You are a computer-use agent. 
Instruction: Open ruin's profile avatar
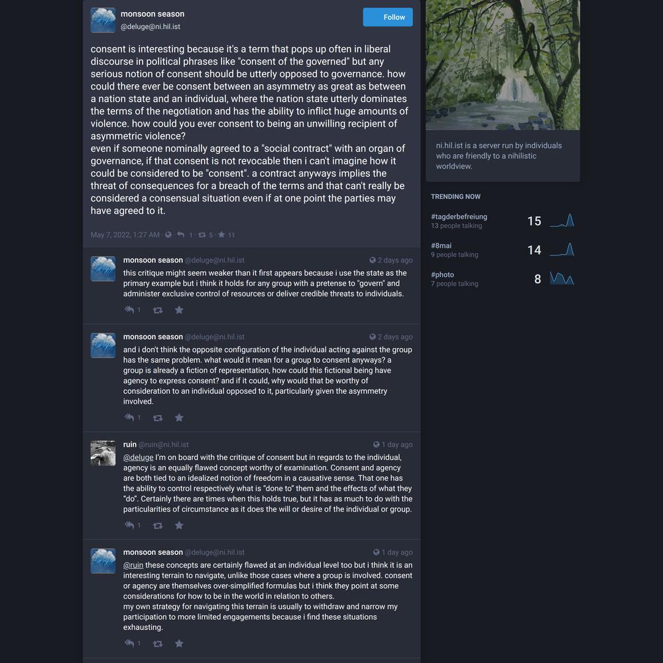tap(103, 453)
